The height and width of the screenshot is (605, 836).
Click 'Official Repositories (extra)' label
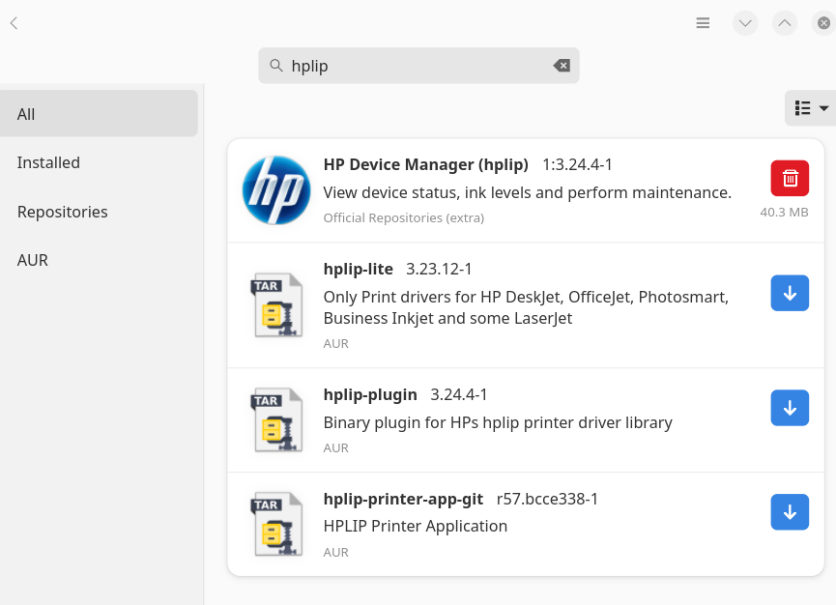404,218
